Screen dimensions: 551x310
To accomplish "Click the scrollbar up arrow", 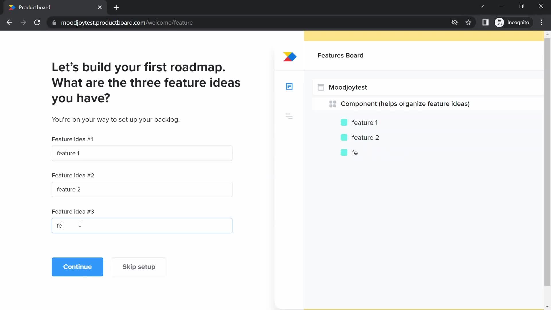I will coord(547,34).
